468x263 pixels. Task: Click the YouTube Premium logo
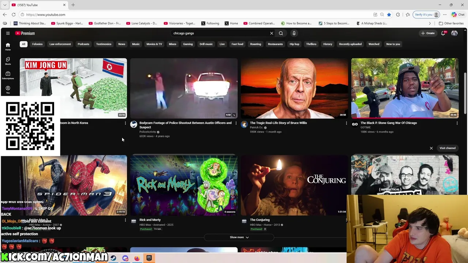pyautogui.click(x=25, y=33)
